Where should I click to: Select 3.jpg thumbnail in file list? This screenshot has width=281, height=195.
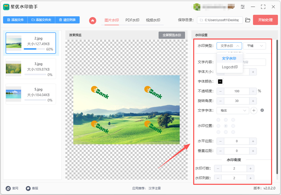13,69
